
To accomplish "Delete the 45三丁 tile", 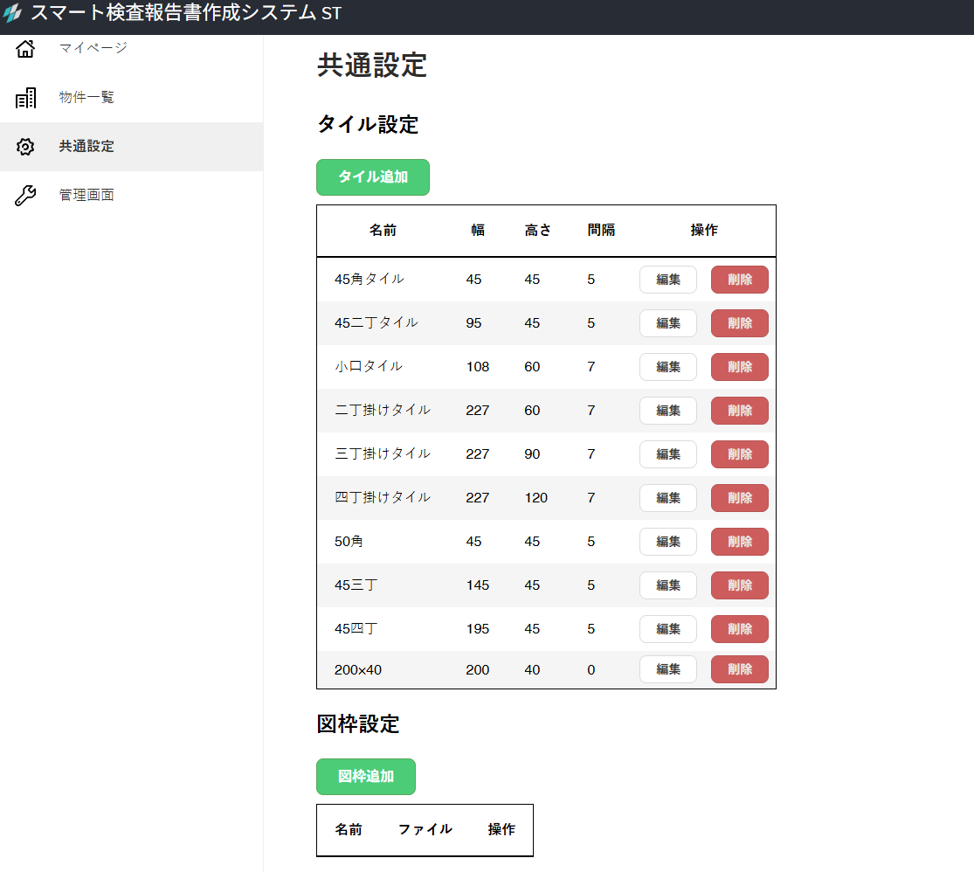I will point(739,585).
